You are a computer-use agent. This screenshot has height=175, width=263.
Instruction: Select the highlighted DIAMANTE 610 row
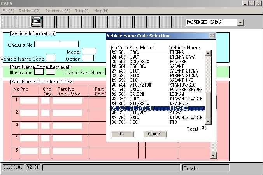click(x=158, y=108)
